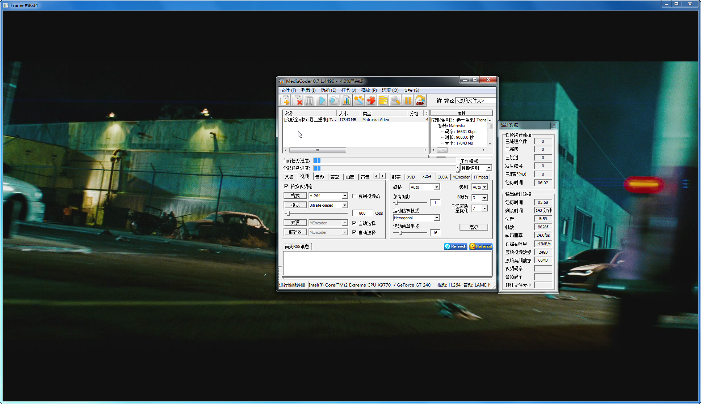The image size is (701, 404).
Task: Open the 任务 (J) menu
Action: [349, 90]
